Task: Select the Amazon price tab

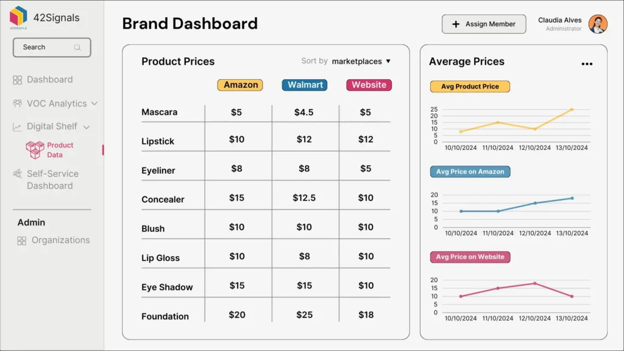Action: point(240,85)
